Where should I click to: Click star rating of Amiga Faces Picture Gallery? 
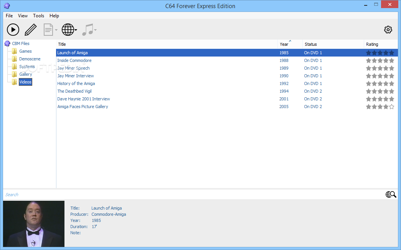point(380,107)
